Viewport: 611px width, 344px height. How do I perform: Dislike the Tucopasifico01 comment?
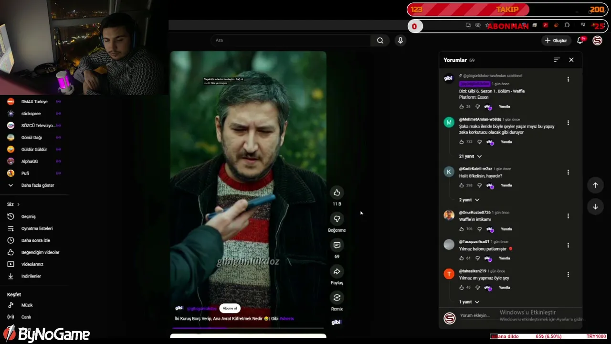click(477, 258)
